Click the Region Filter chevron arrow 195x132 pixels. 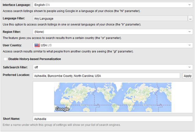[189, 32]
